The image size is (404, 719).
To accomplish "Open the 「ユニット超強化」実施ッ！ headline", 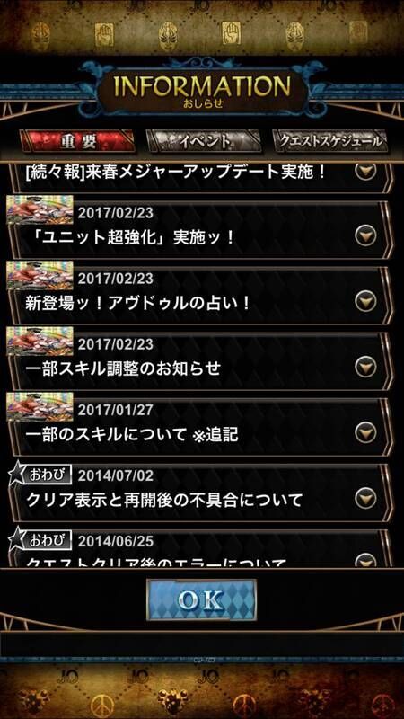I will click(130, 238).
